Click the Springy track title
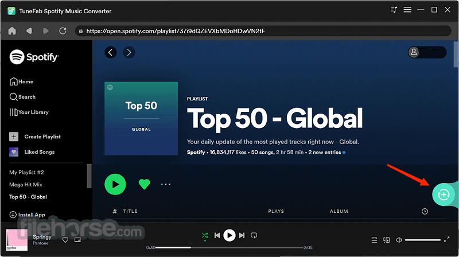The width and height of the screenshot is (459, 257). pyautogui.click(x=42, y=237)
